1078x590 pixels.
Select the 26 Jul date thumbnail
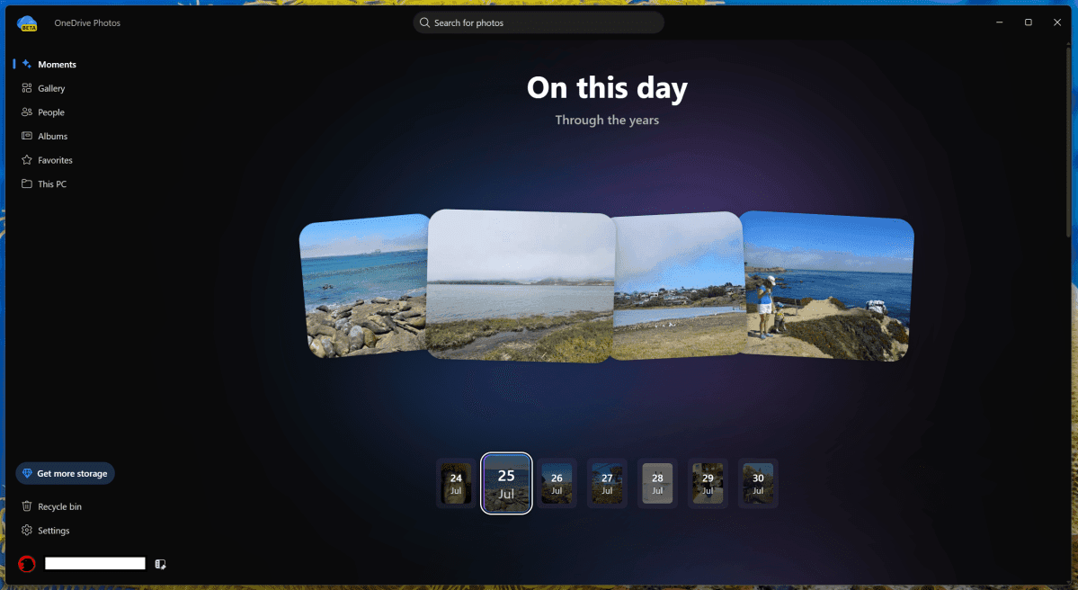[557, 483]
